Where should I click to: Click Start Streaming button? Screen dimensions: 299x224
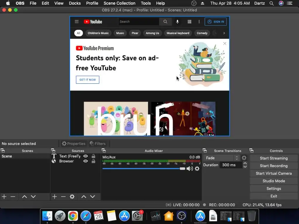pyautogui.click(x=274, y=158)
